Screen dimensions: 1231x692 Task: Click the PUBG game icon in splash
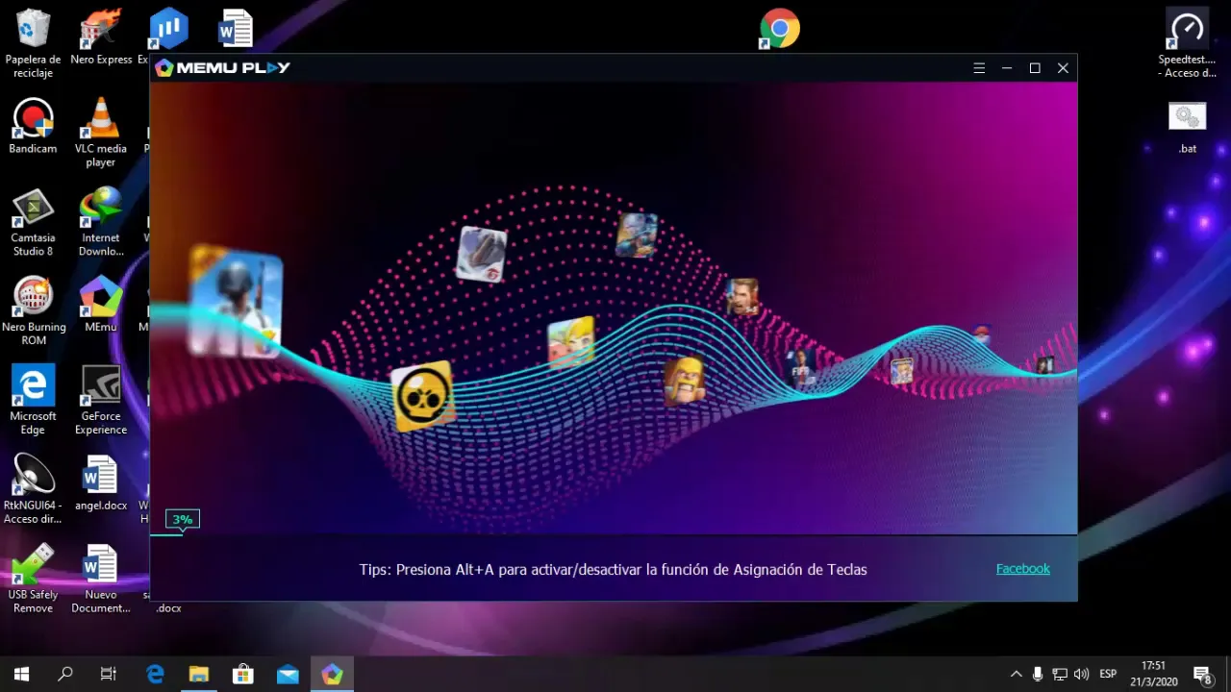coord(236,301)
